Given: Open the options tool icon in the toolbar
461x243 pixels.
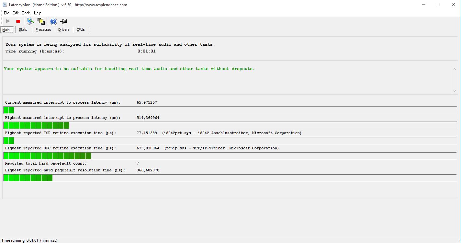Looking at the screenshot, I should (30, 21).
